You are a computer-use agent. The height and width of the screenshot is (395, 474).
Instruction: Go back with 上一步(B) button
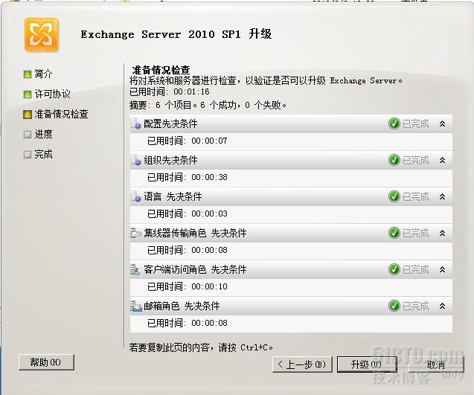302,365
